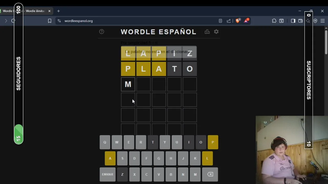Go forward with the browser arrow
The width and height of the screenshot is (328, 184).
click(x=6, y=21)
